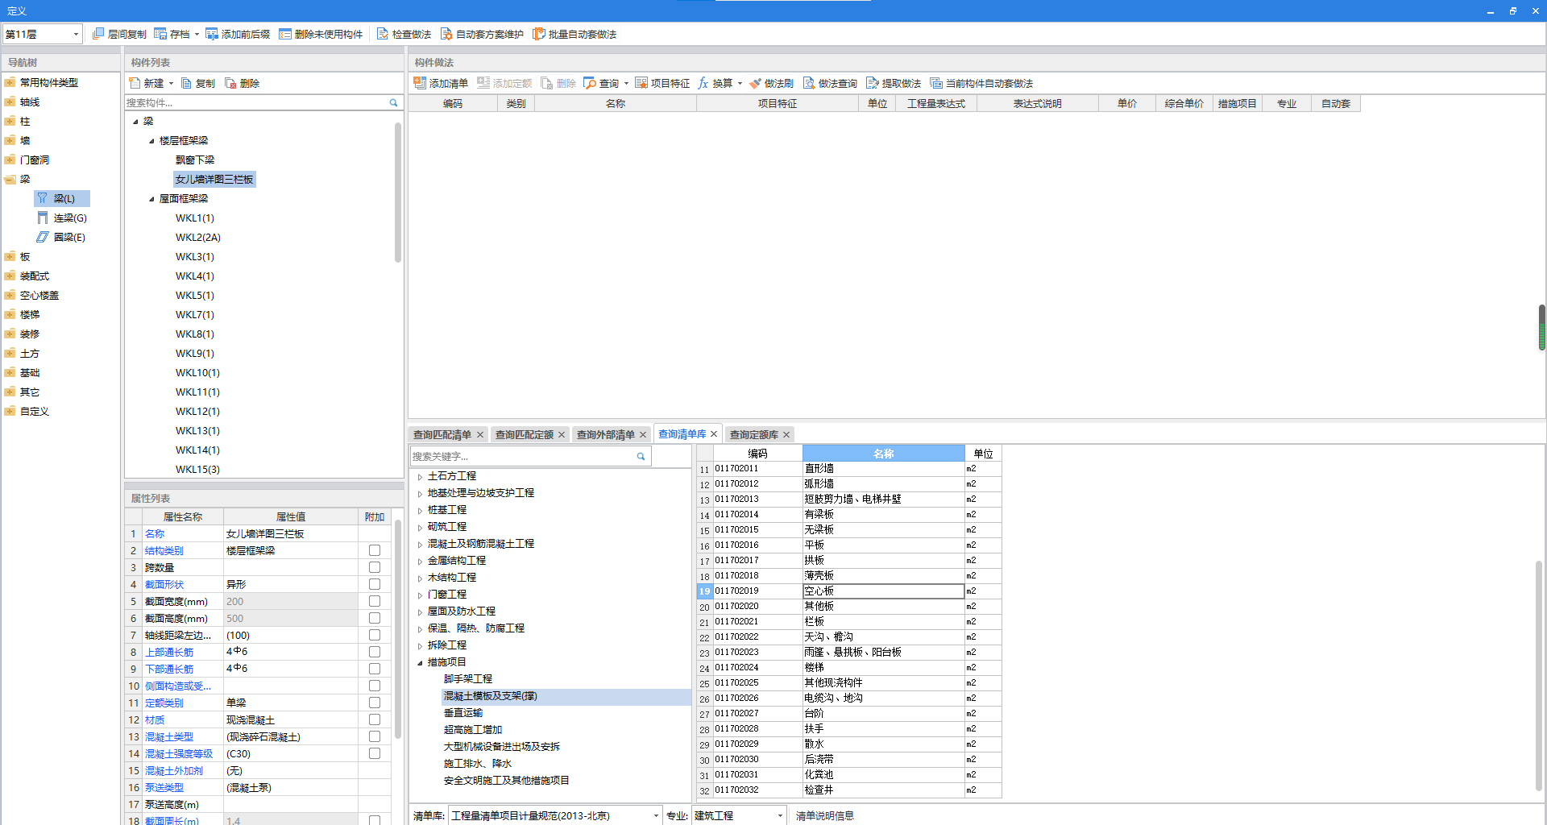Select 脚手架工程 under 措施项目

[x=467, y=679]
